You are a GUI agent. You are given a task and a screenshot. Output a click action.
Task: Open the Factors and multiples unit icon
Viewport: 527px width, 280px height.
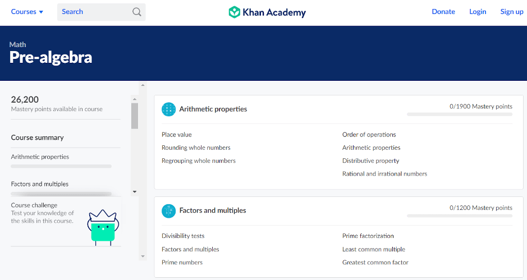click(x=168, y=211)
